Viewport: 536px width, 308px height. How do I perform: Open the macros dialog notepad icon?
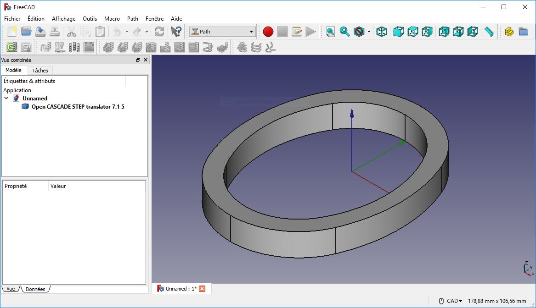point(297,32)
